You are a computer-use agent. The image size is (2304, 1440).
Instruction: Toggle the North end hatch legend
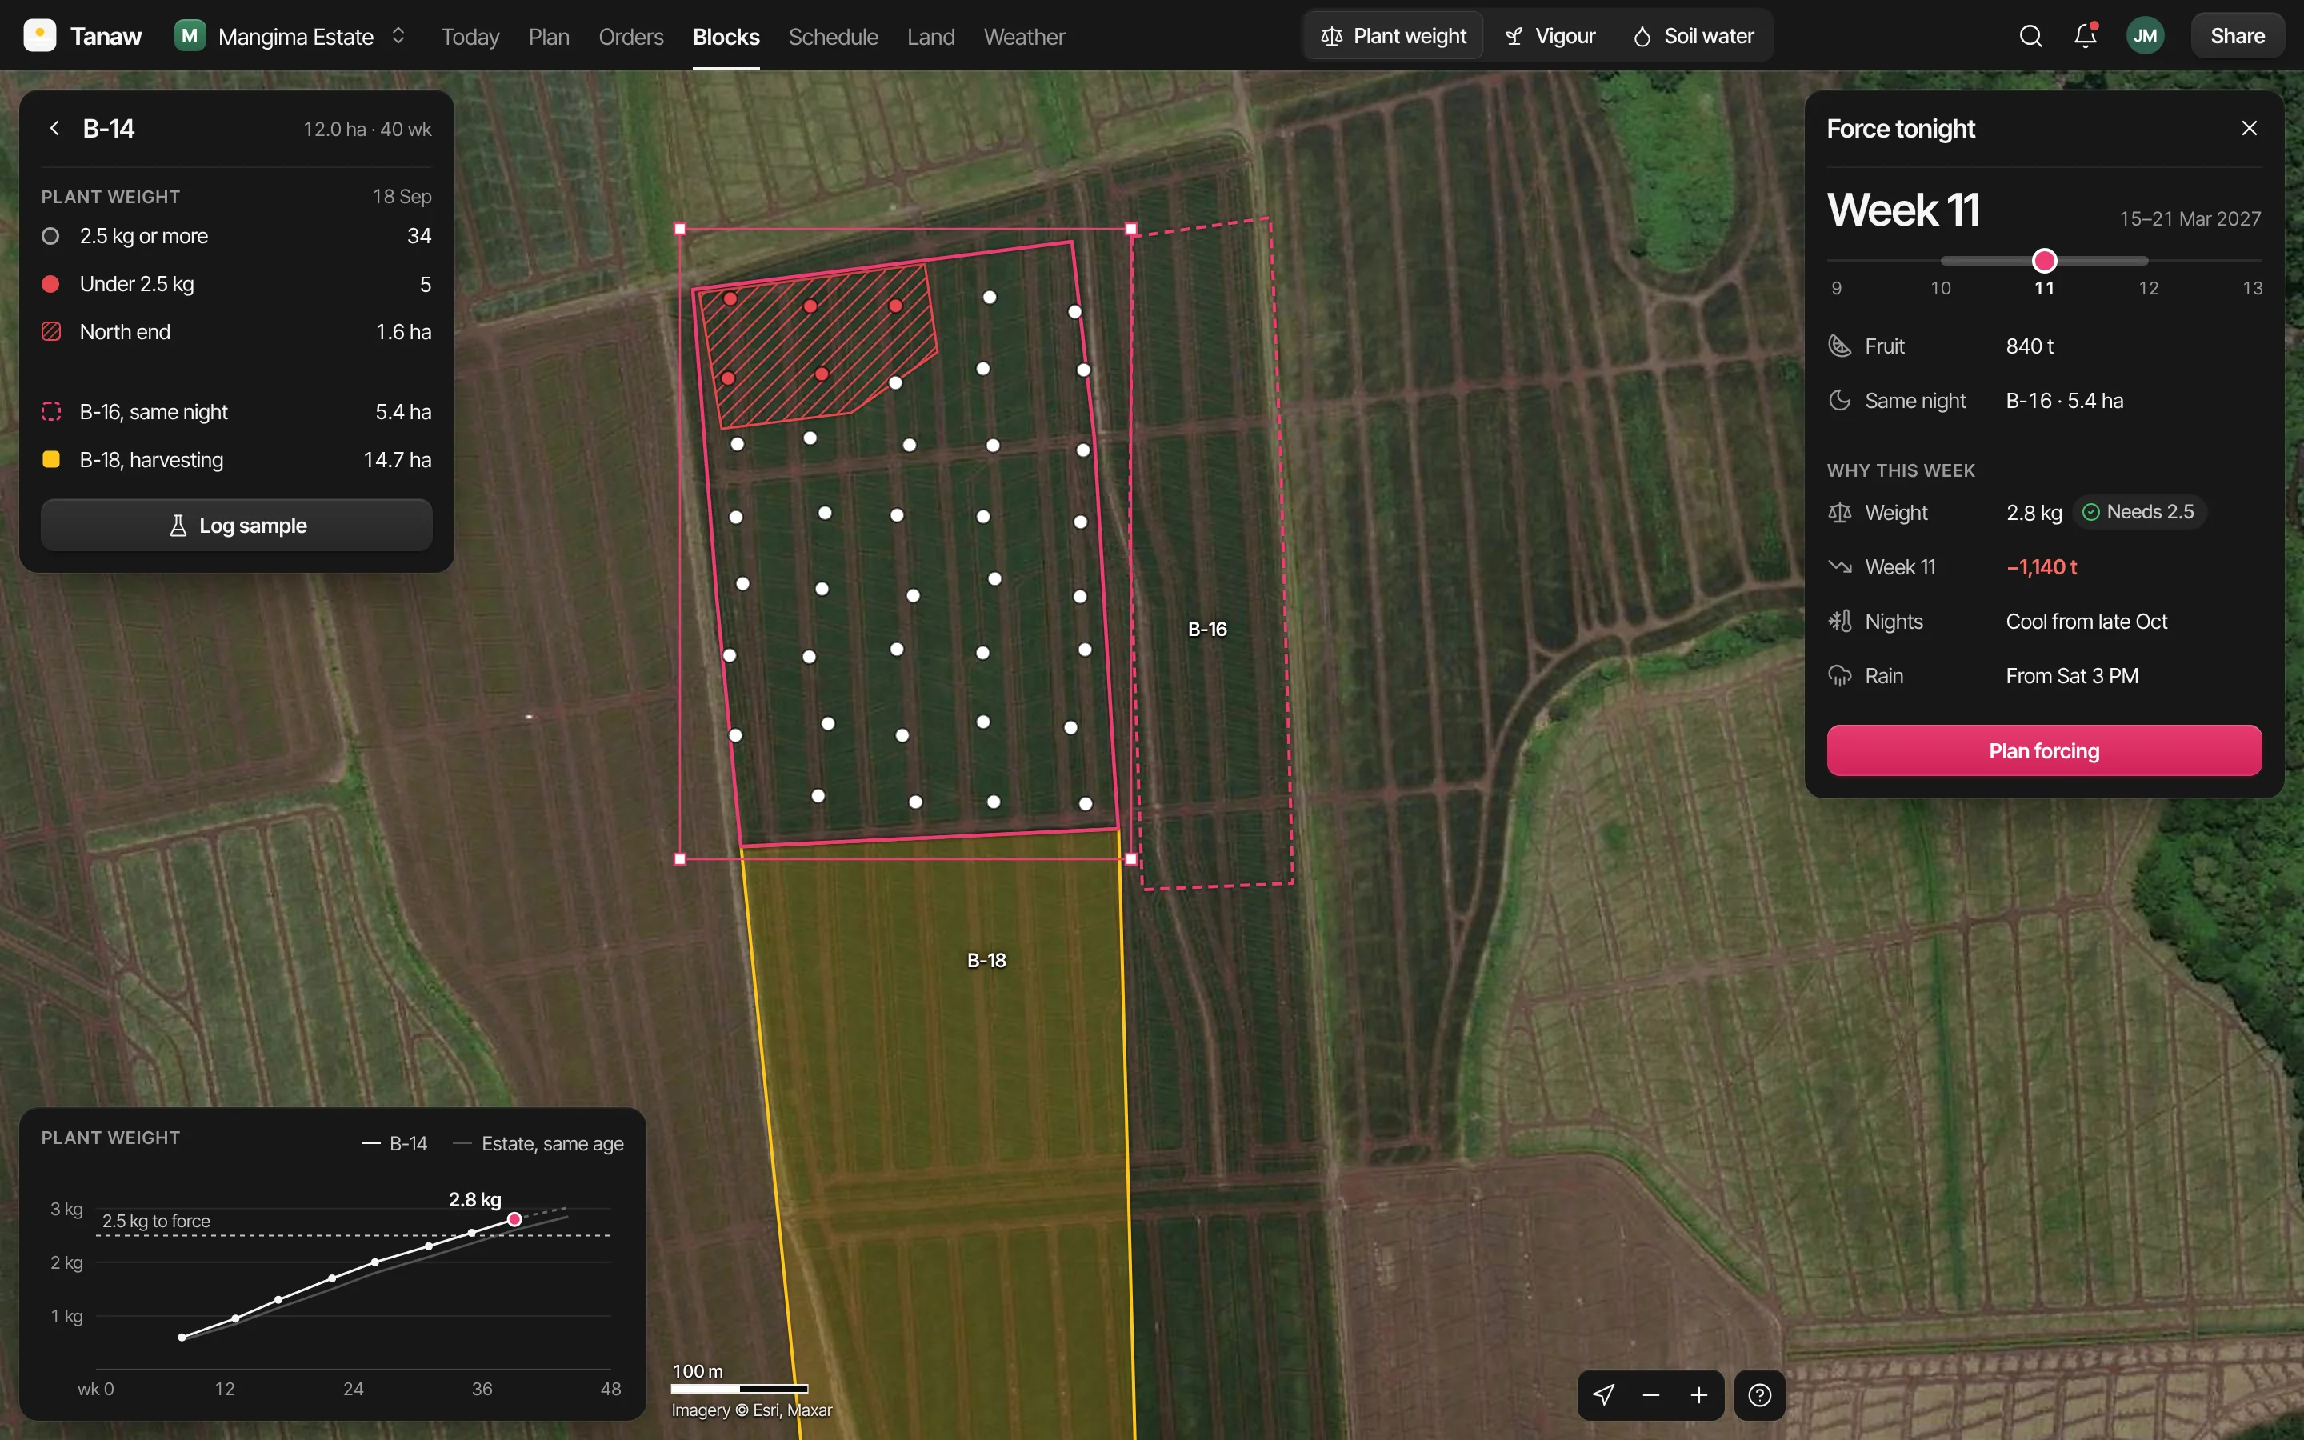236,331
